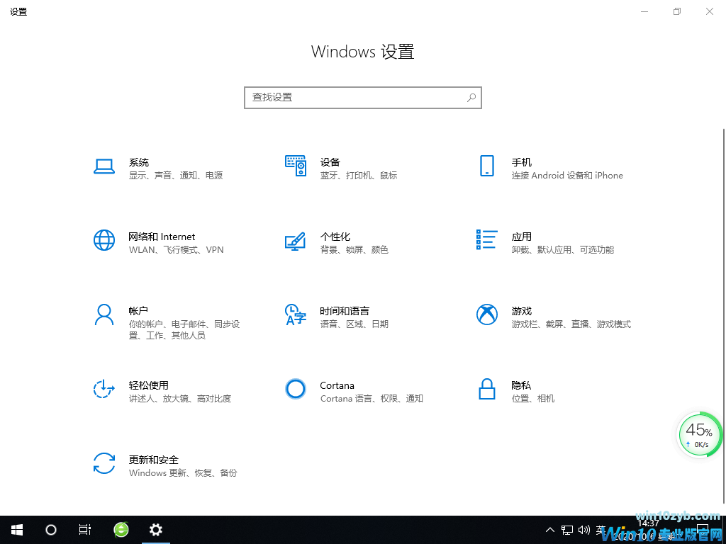This screenshot has height=544, width=726.
Task: Open the Windows Start menu
Action: 17,530
